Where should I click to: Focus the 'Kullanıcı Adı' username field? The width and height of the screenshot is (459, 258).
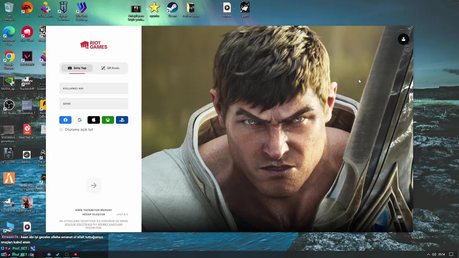pos(94,89)
